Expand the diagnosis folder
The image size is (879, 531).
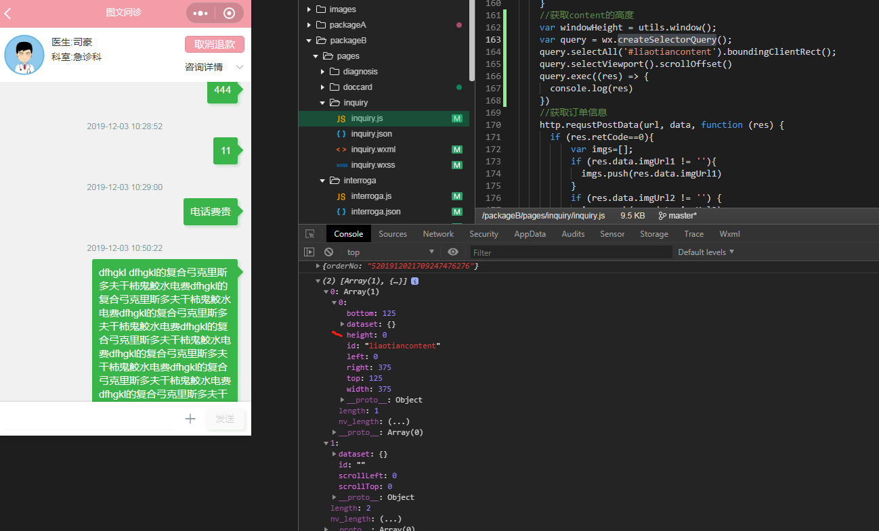[360, 72]
